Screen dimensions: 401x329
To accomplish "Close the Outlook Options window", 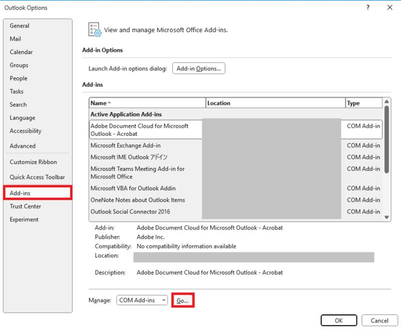I will [x=390, y=8].
